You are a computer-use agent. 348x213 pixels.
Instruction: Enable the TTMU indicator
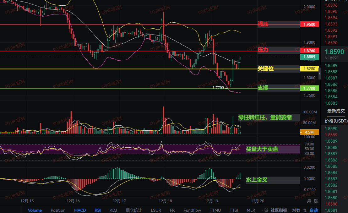pos(215,210)
